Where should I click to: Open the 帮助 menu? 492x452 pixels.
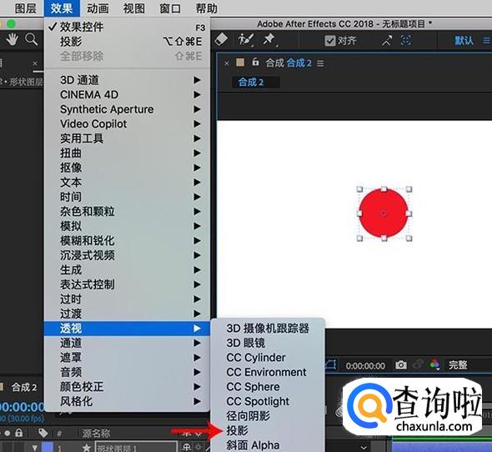tap(207, 8)
